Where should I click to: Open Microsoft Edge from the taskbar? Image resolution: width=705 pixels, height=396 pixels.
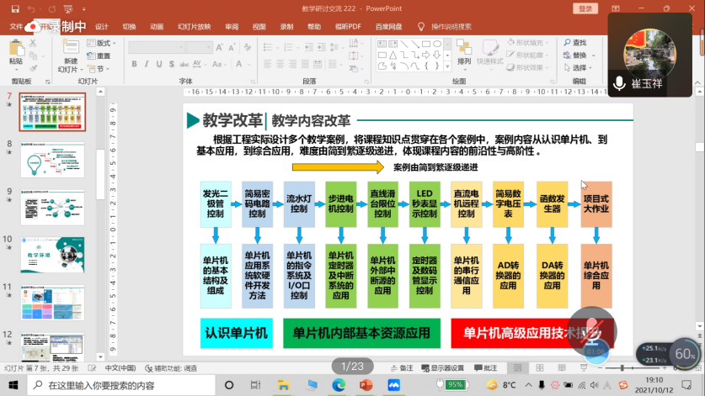pos(339,384)
